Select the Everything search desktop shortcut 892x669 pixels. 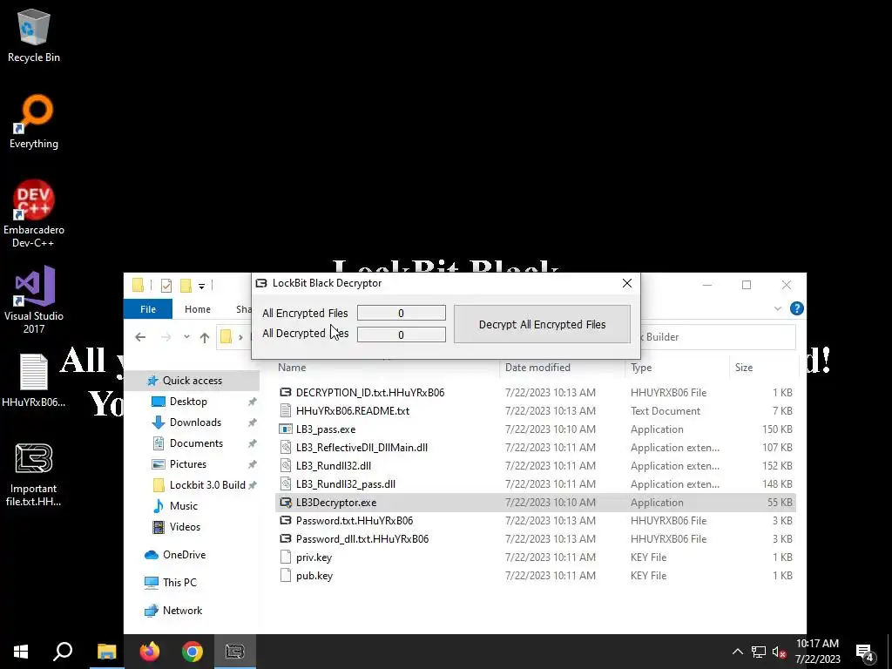click(x=34, y=122)
